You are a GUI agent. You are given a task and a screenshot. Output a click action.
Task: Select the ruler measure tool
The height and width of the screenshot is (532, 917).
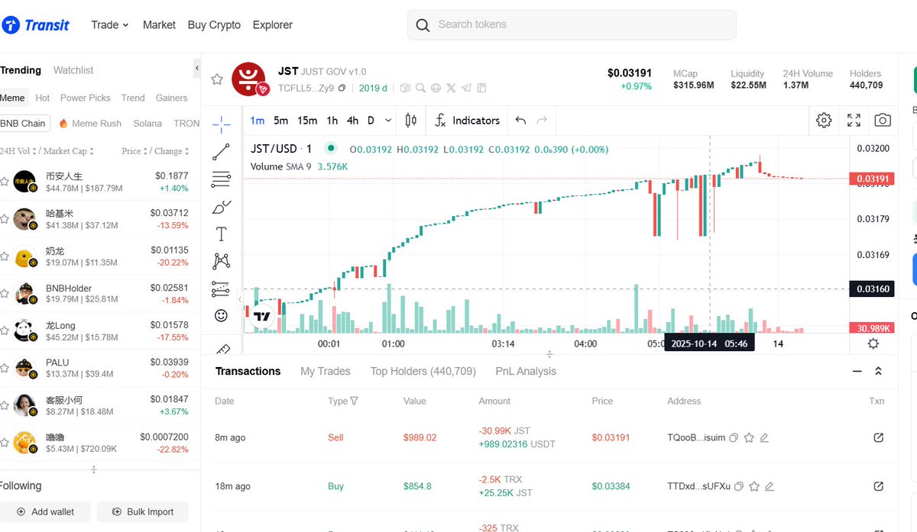click(222, 349)
